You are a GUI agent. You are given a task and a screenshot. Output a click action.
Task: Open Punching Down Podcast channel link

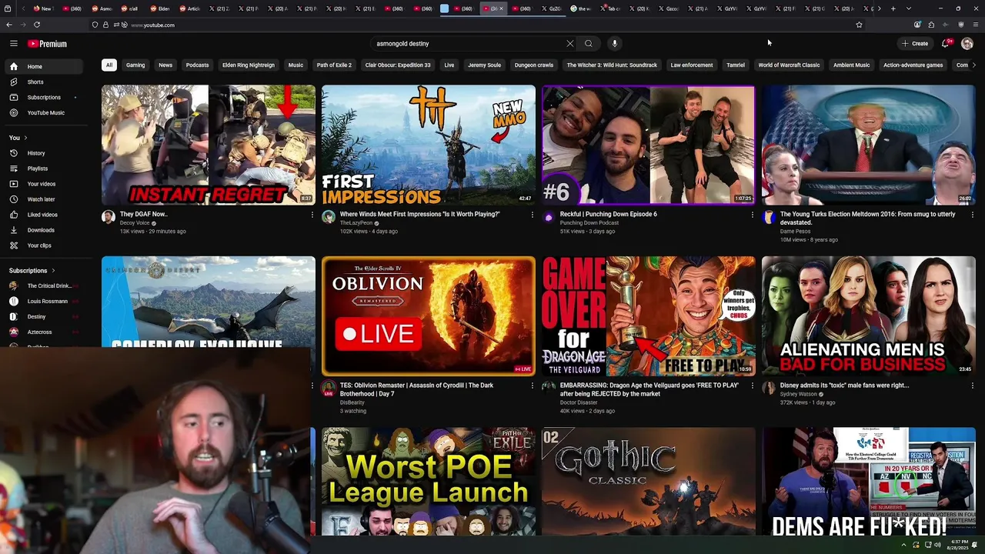click(x=589, y=223)
